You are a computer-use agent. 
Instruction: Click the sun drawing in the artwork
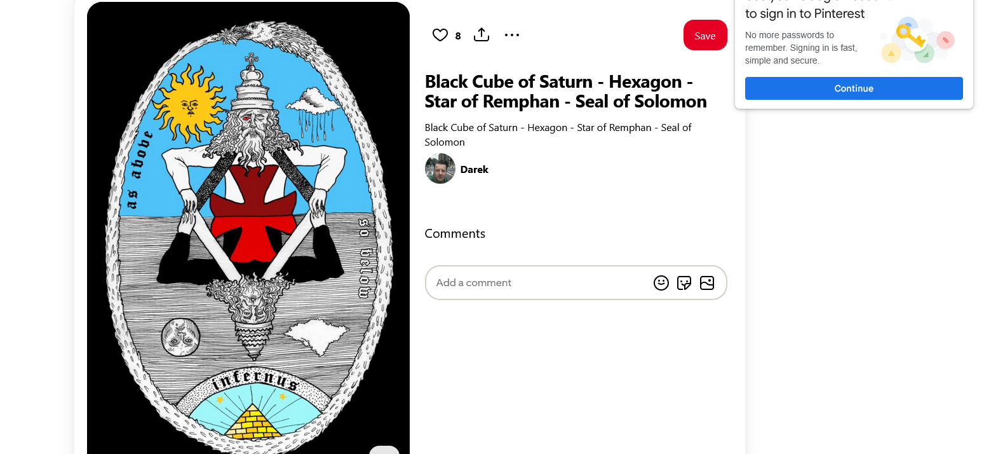tap(189, 103)
